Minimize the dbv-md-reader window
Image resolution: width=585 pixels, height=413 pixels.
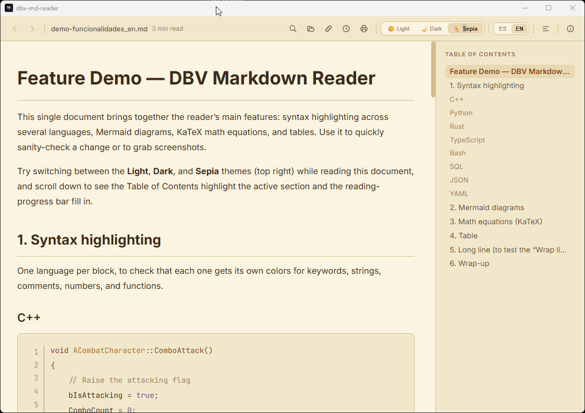coord(525,8)
